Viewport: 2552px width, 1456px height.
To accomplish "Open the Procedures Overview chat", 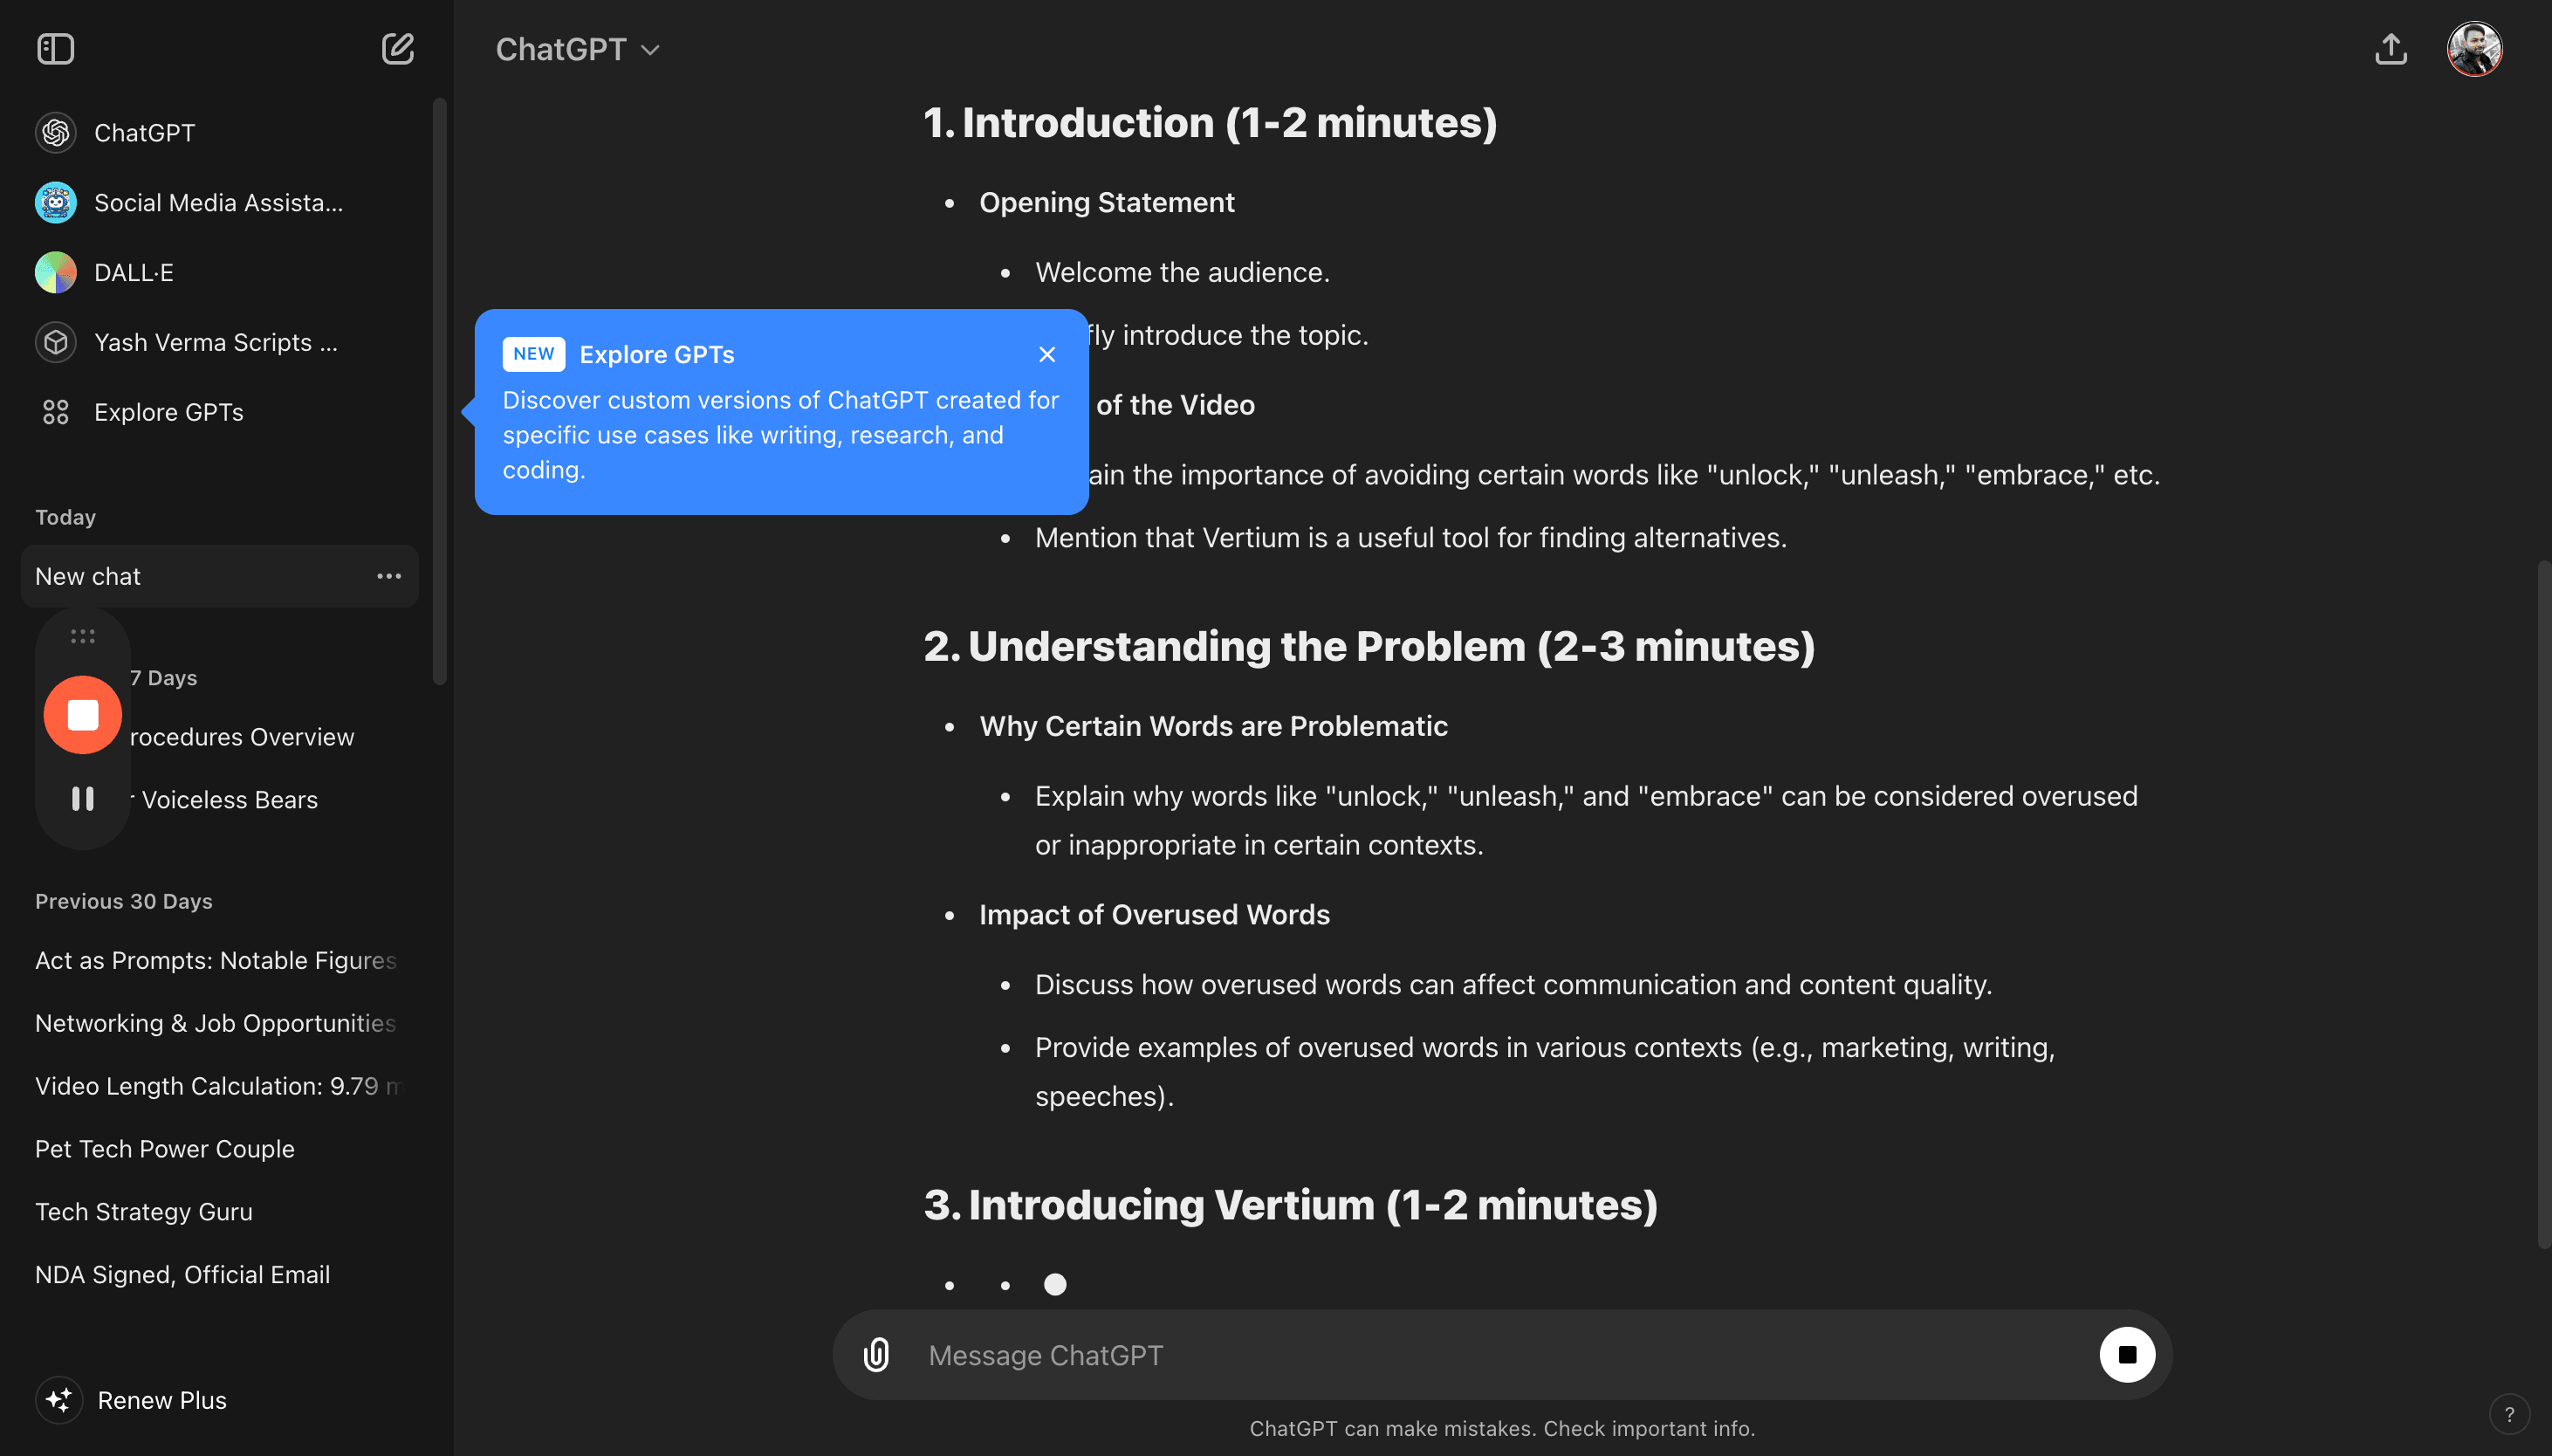I will point(242,737).
